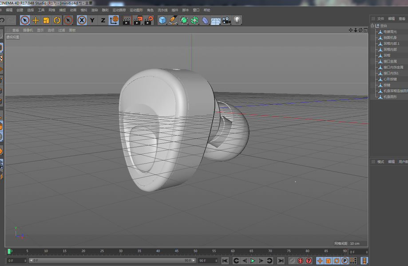Viewport: 408px width, 266px height.
Task: Click the viewport orbit rotate icon
Action: click(360, 30)
